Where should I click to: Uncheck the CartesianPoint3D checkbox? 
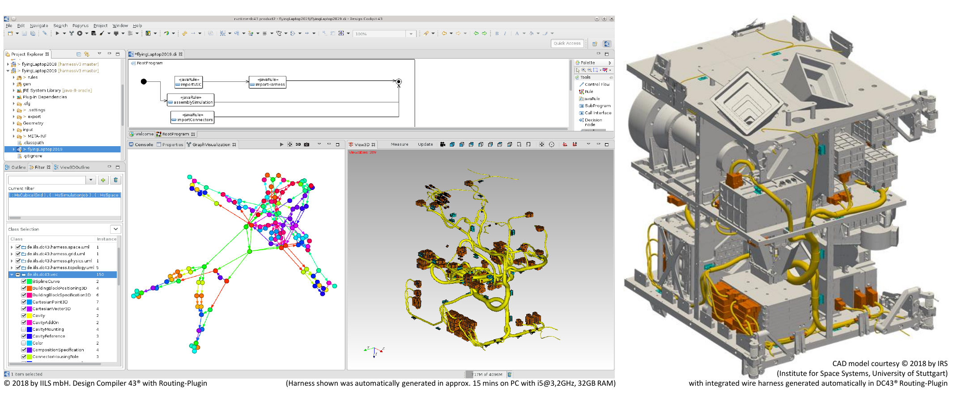tap(24, 302)
